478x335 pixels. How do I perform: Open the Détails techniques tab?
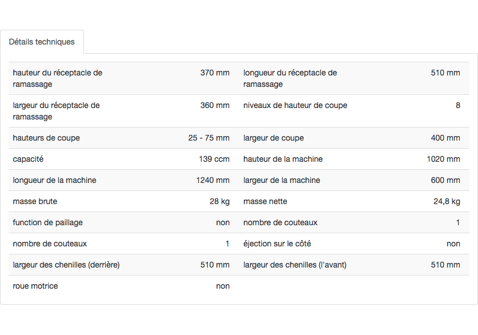42,42
